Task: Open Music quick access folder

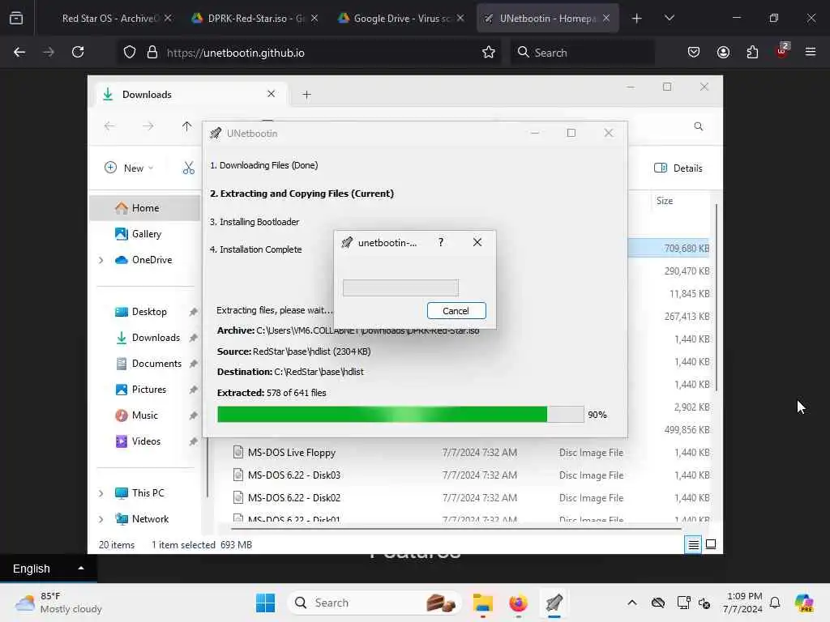Action: [x=144, y=415]
